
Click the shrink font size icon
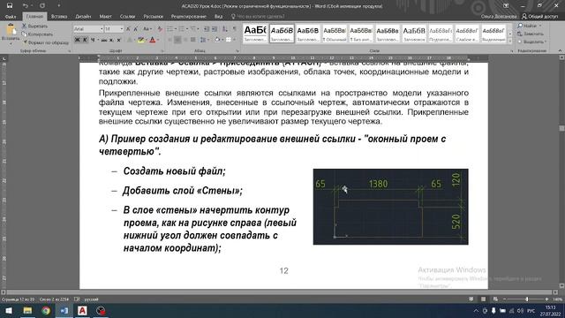(x=136, y=29)
